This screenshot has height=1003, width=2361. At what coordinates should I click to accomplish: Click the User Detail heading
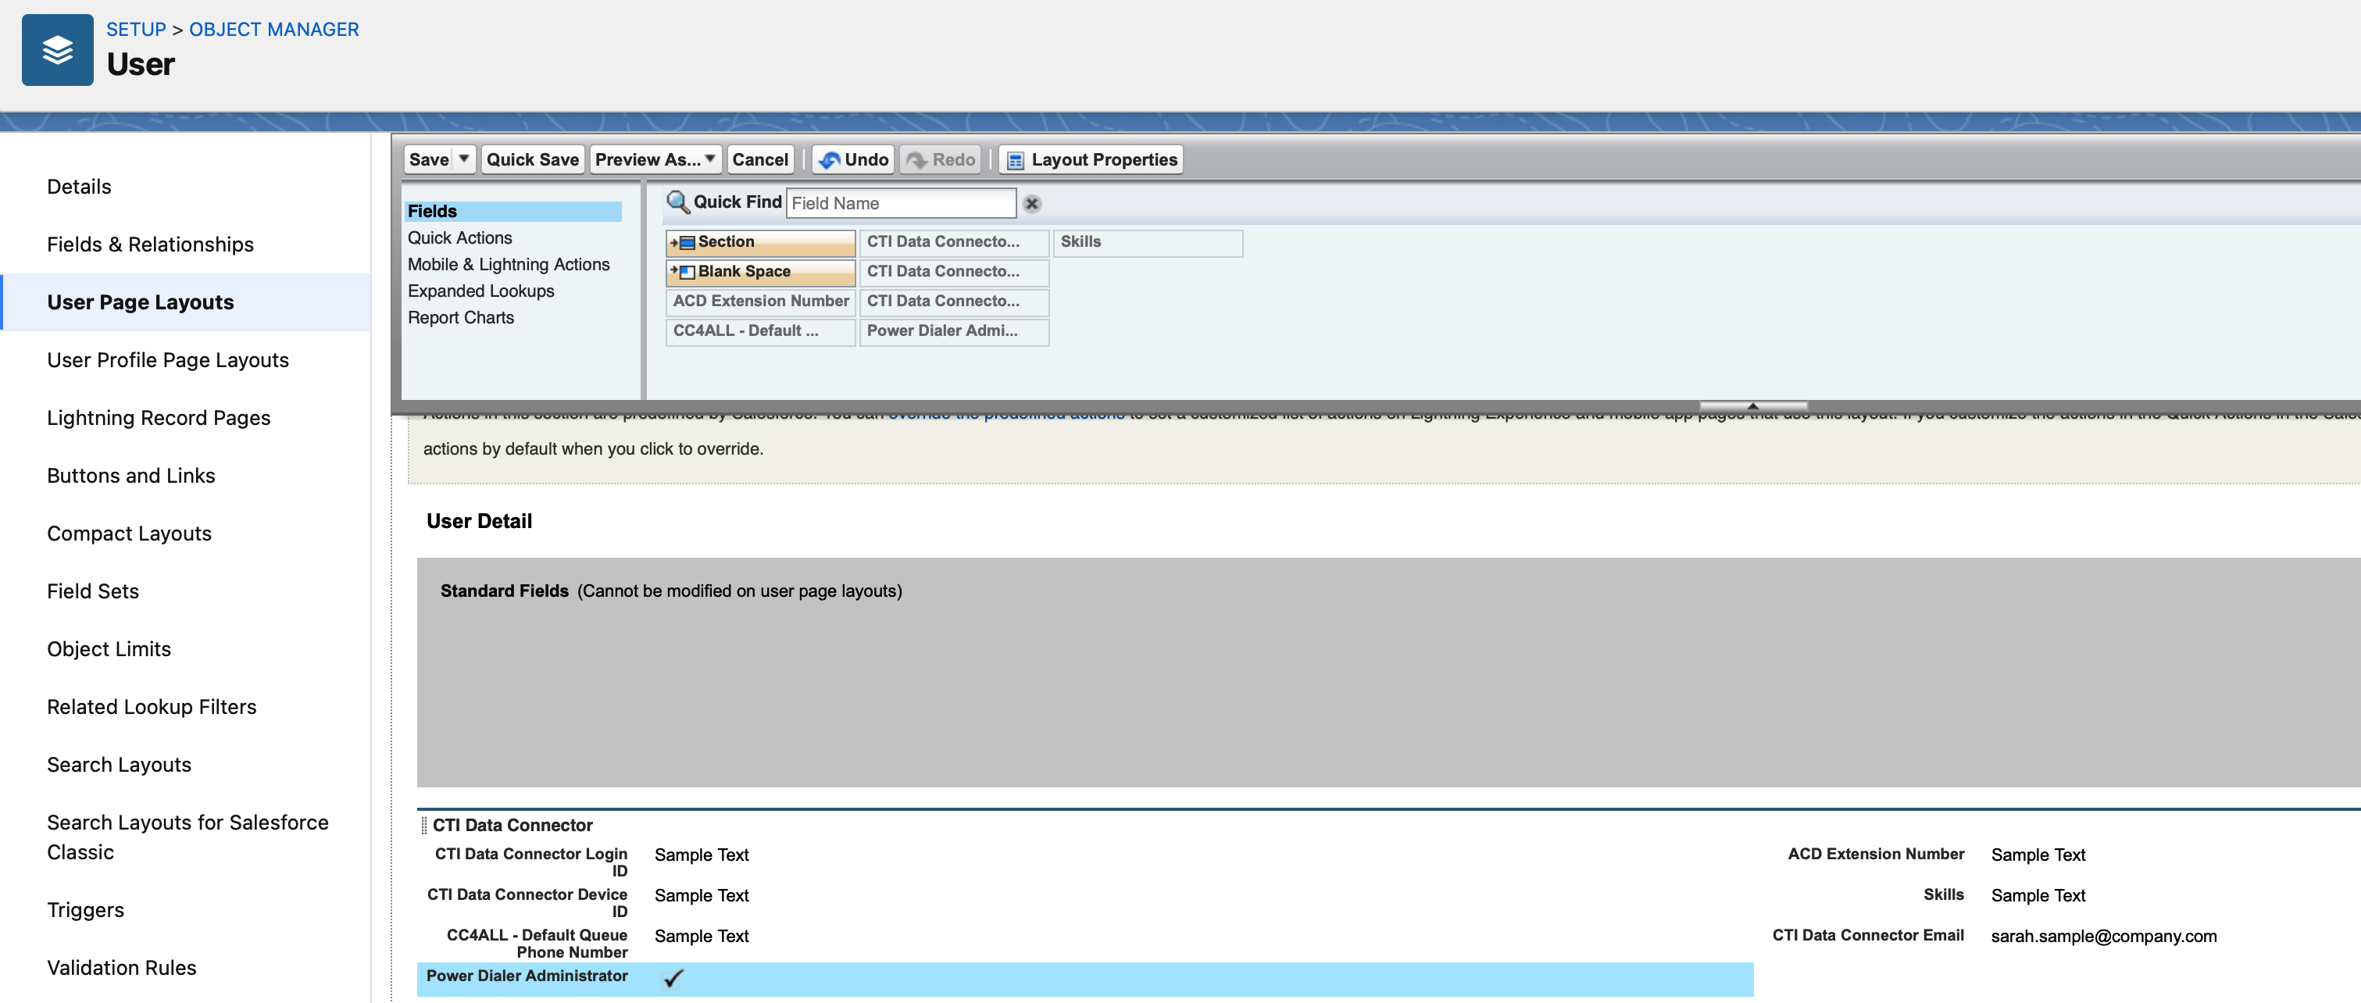click(x=478, y=521)
